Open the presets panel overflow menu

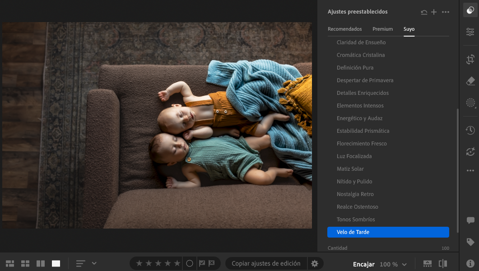(446, 12)
